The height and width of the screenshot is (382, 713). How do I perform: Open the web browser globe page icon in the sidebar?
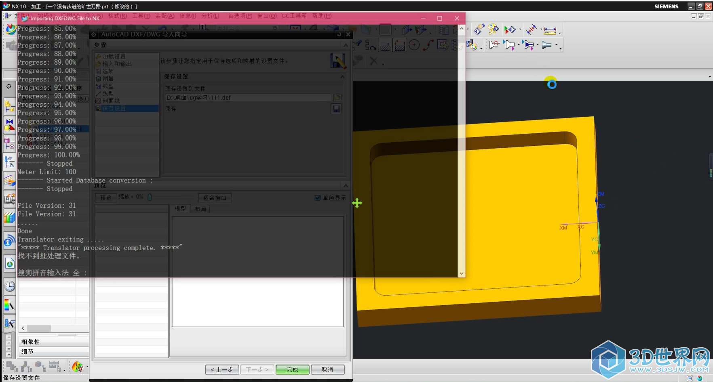pos(9,264)
